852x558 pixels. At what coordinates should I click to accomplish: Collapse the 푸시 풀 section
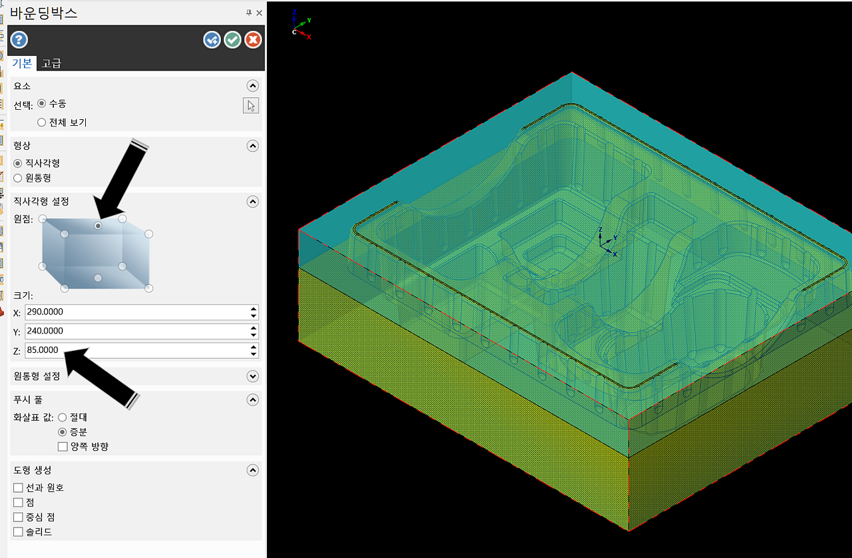coord(252,400)
